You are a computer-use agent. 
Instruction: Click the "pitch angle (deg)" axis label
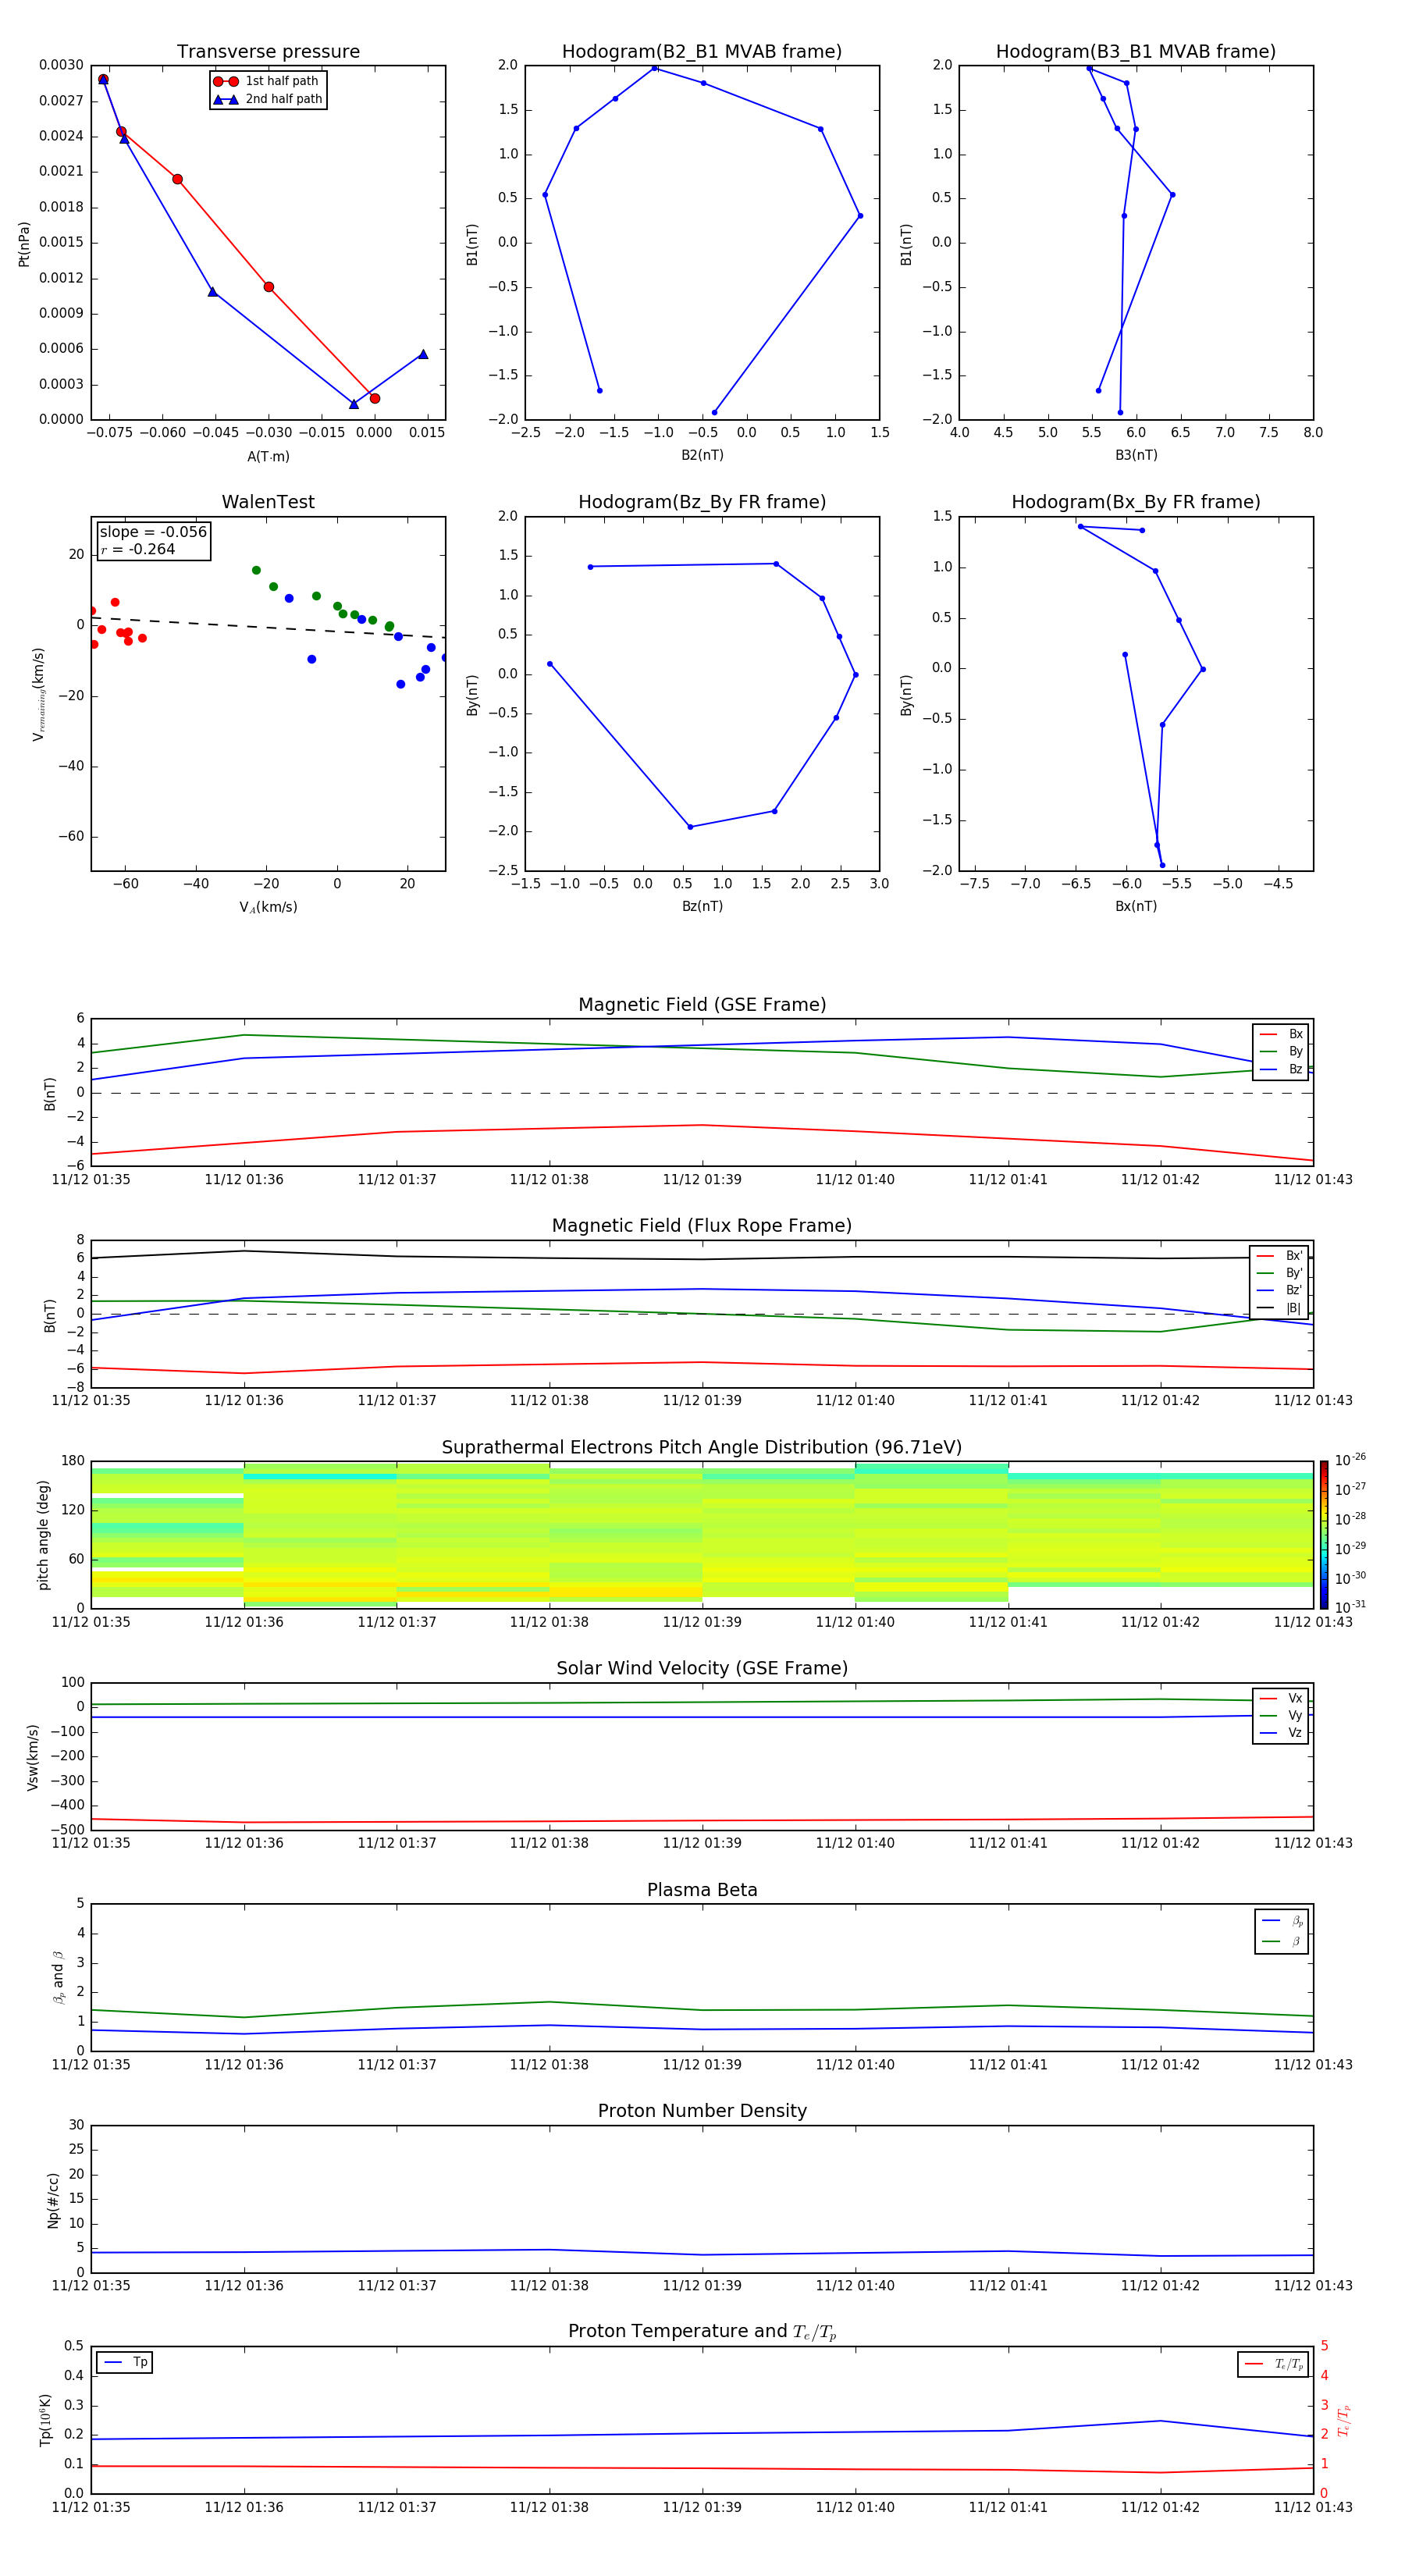tap(43, 1535)
